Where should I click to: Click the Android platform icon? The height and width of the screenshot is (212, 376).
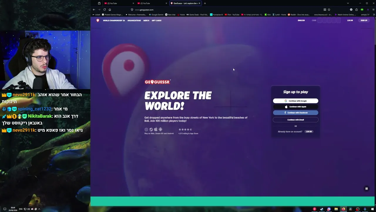(160, 130)
